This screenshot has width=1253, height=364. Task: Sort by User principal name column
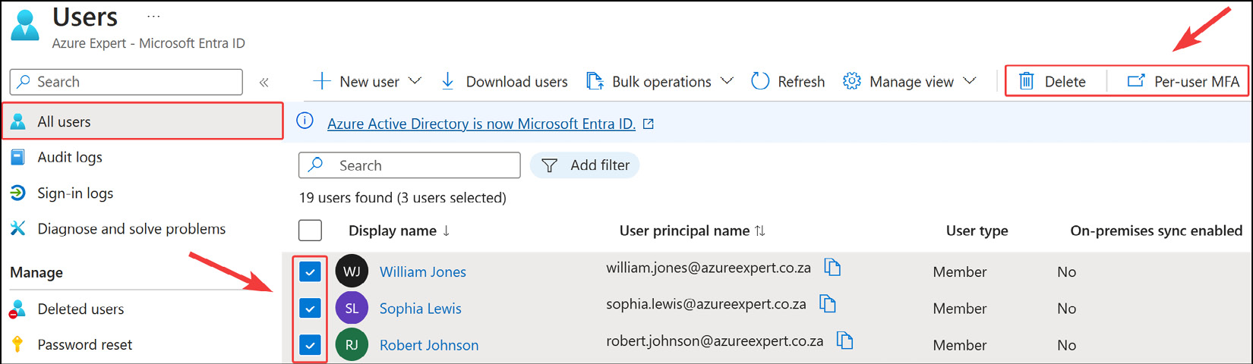pos(693,231)
